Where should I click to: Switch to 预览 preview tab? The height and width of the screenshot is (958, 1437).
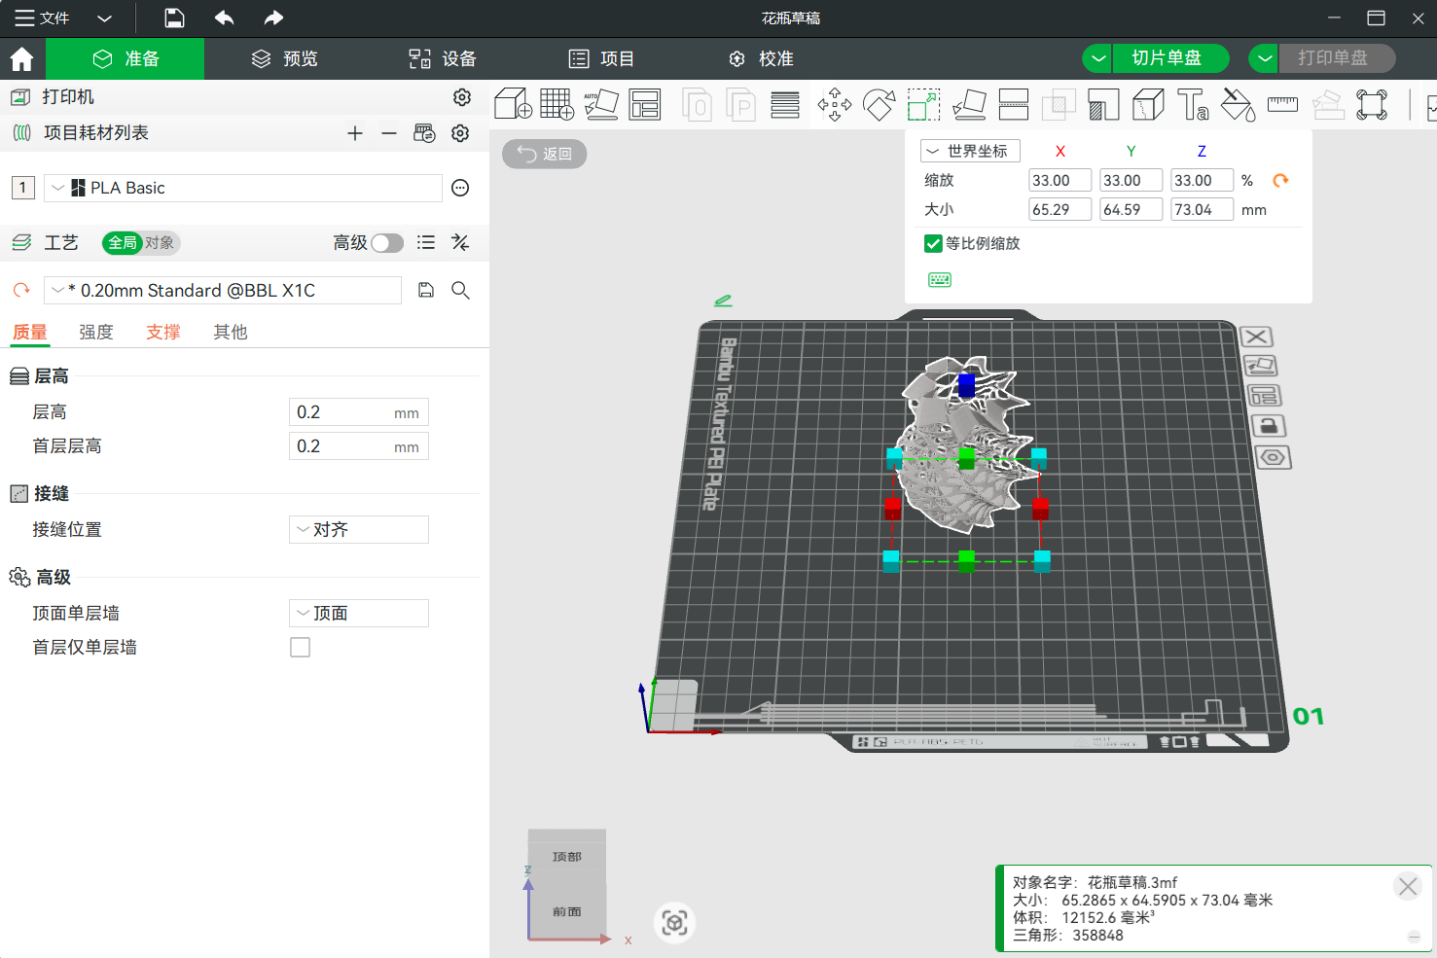click(x=285, y=58)
